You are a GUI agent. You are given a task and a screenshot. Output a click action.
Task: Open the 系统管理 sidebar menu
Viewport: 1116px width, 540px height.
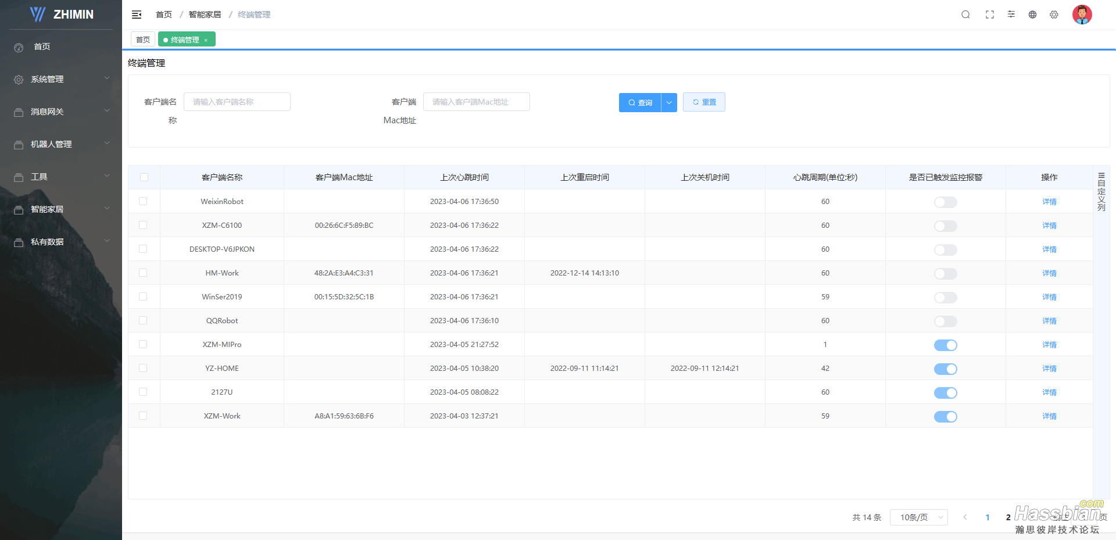[x=61, y=79]
